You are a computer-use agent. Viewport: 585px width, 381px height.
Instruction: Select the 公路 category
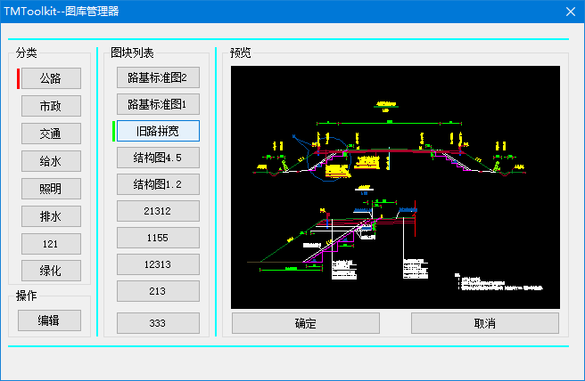click(x=50, y=78)
